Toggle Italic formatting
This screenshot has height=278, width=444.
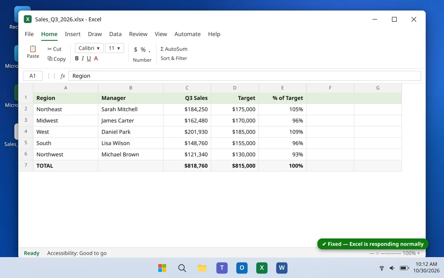tap(83, 59)
